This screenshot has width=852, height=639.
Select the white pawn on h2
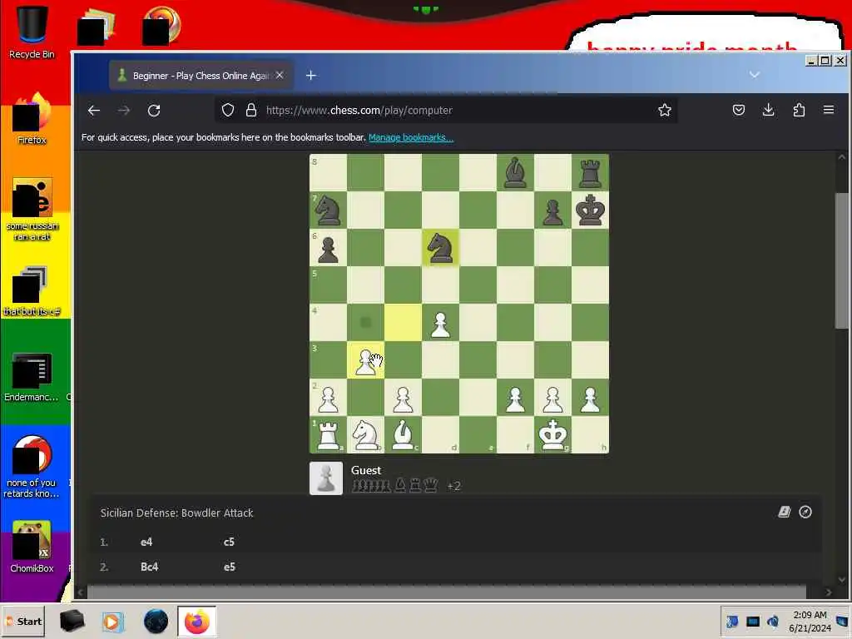tap(590, 398)
